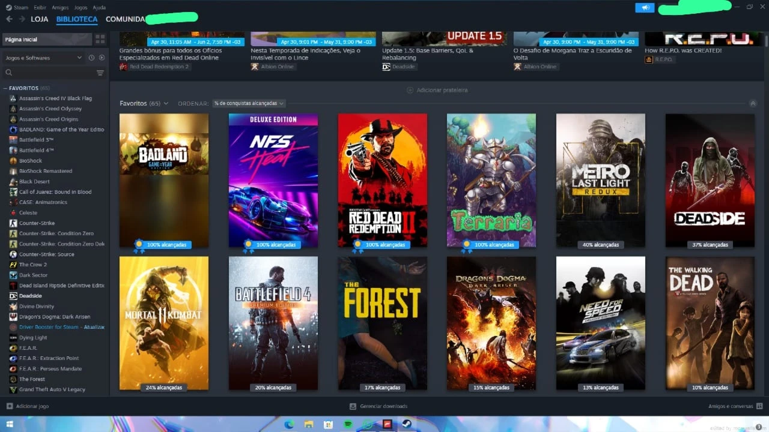769x432 pixels.
Task: Open the sort by % de conquistas dropdown
Action: pyautogui.click(x=249, y=103)
